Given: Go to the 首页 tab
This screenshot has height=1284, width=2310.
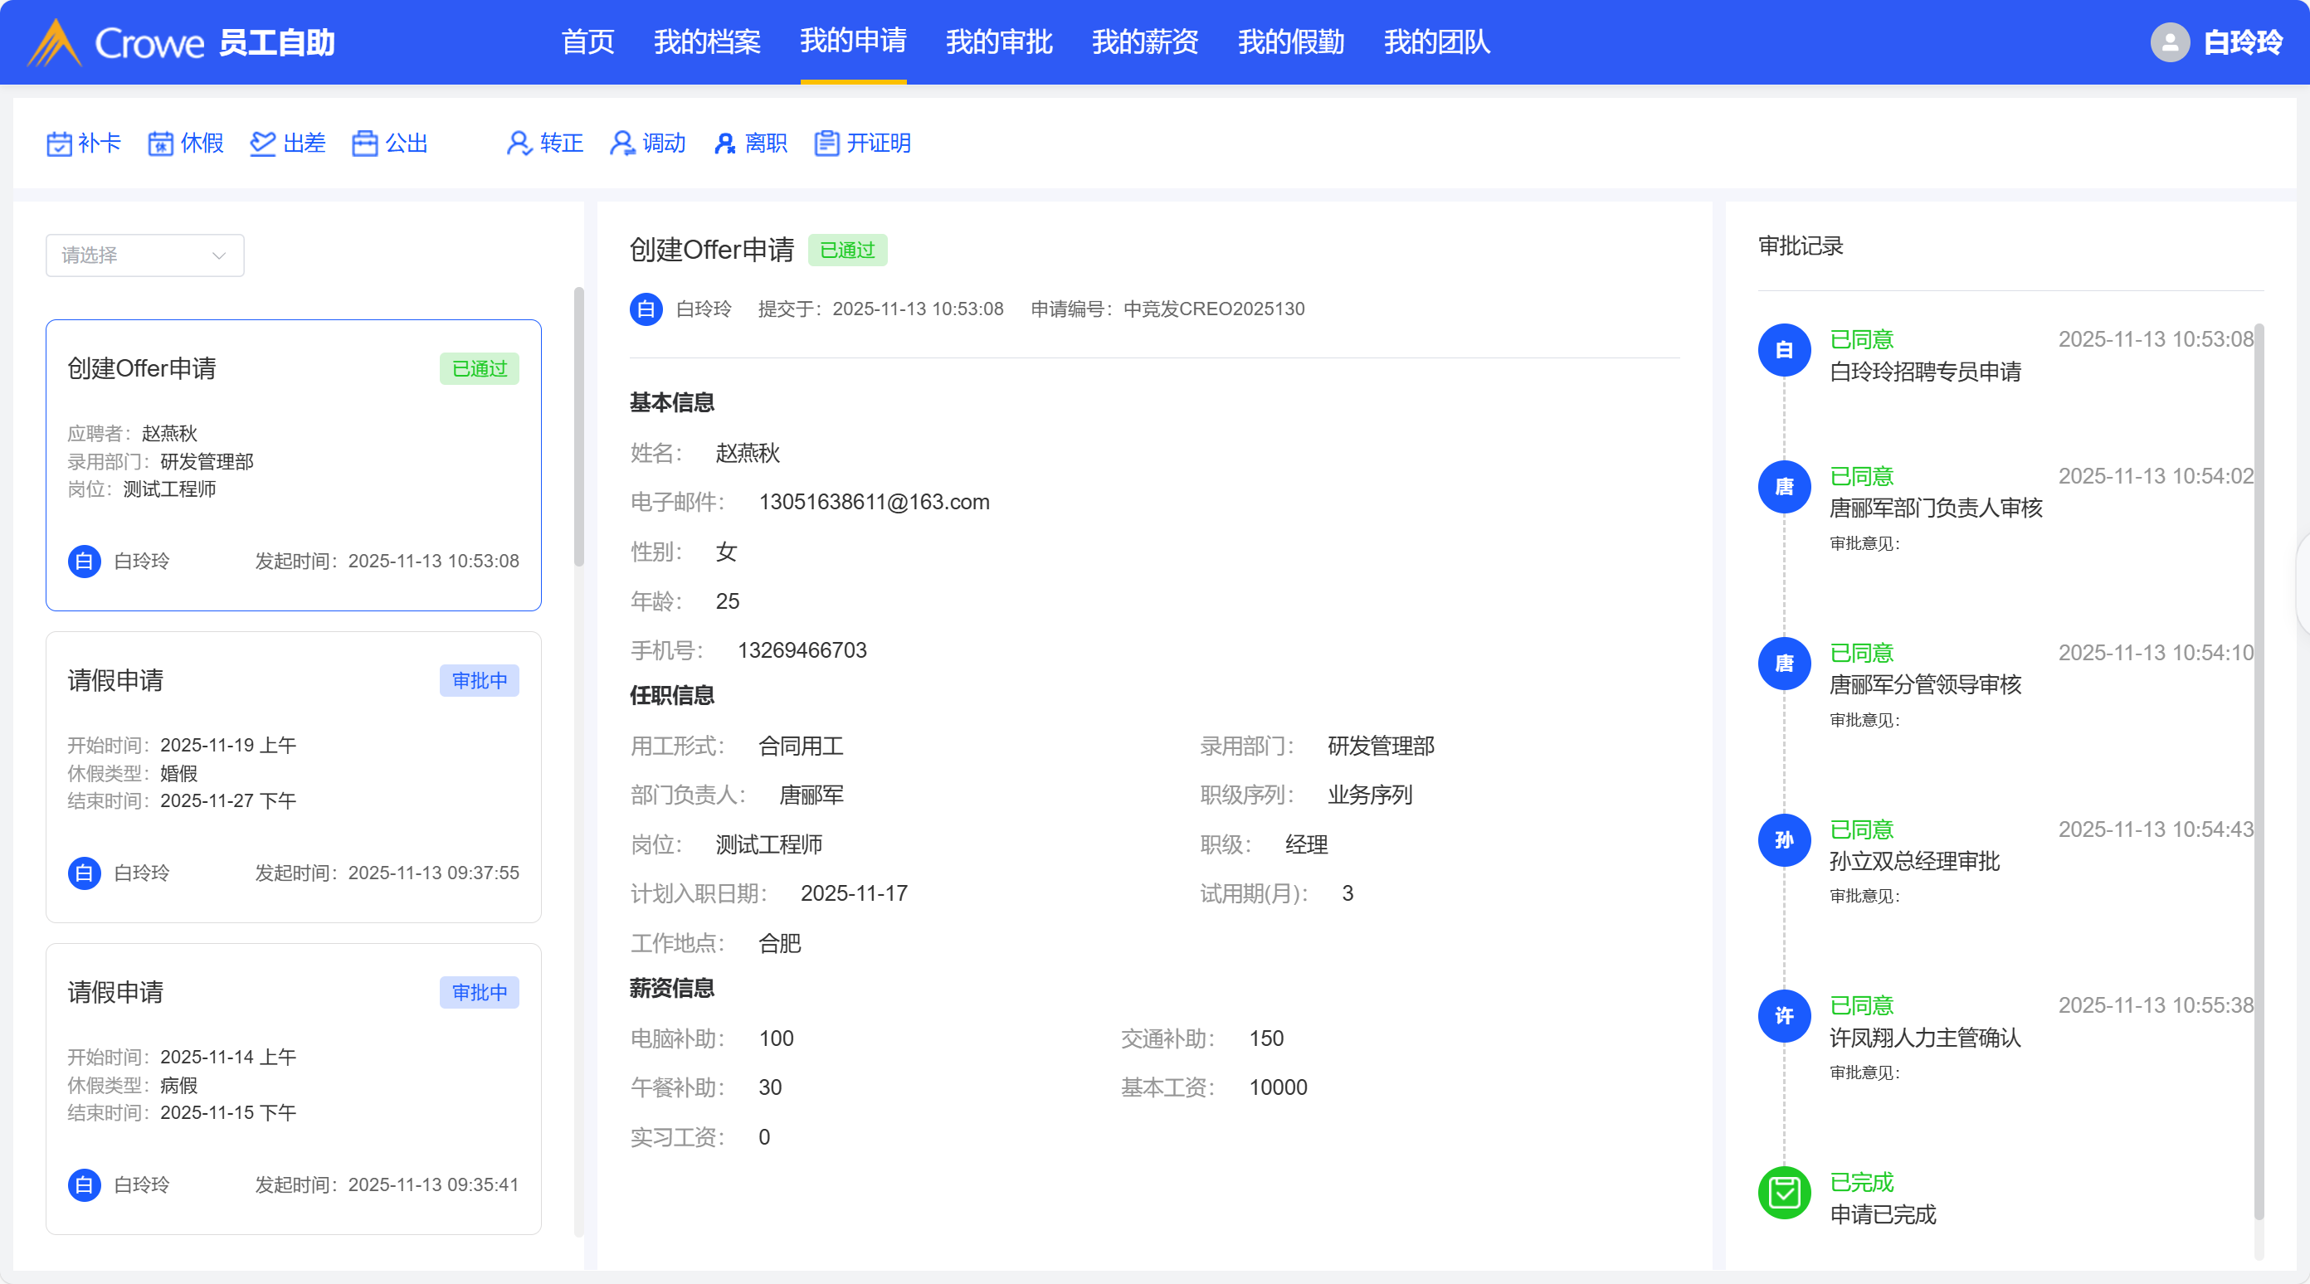Looking at the screenshot, I should point(587,42).
